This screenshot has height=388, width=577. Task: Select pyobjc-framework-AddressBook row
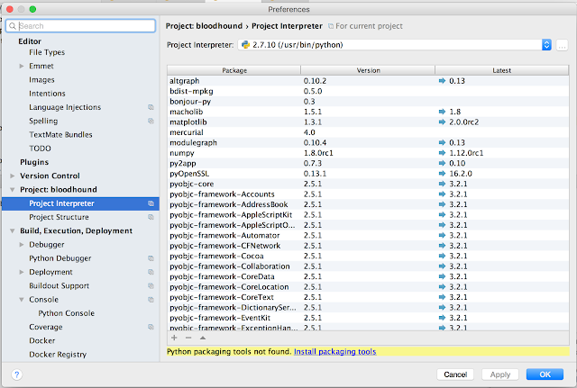click(x=368, y=204)
